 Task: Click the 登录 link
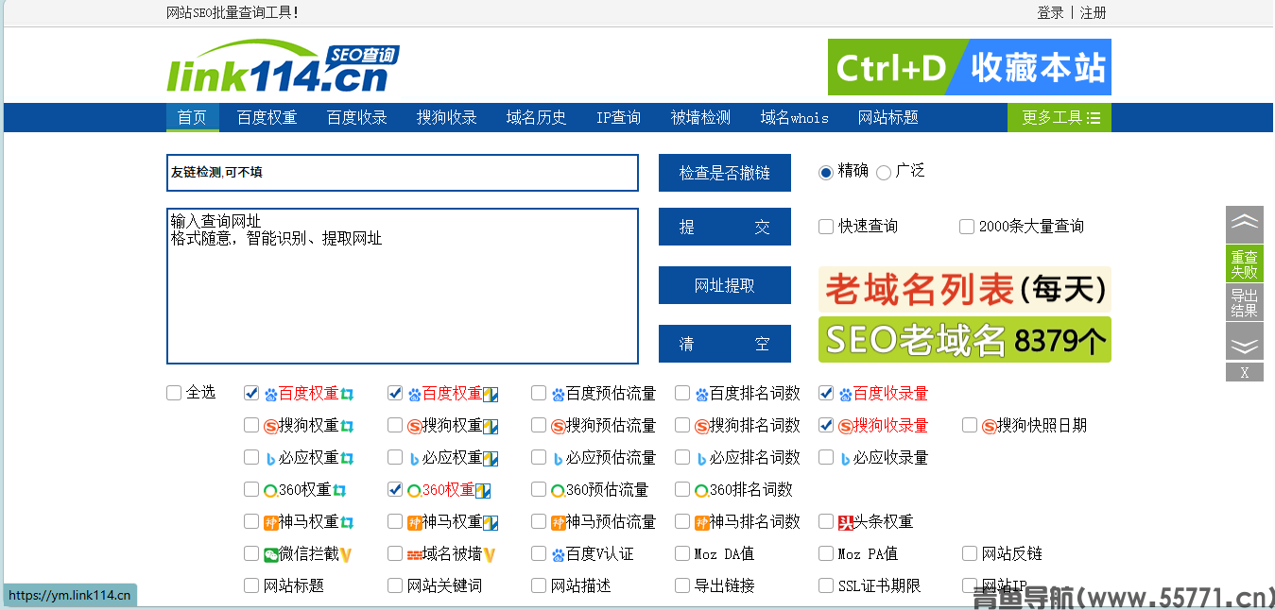pos(1050,12)
